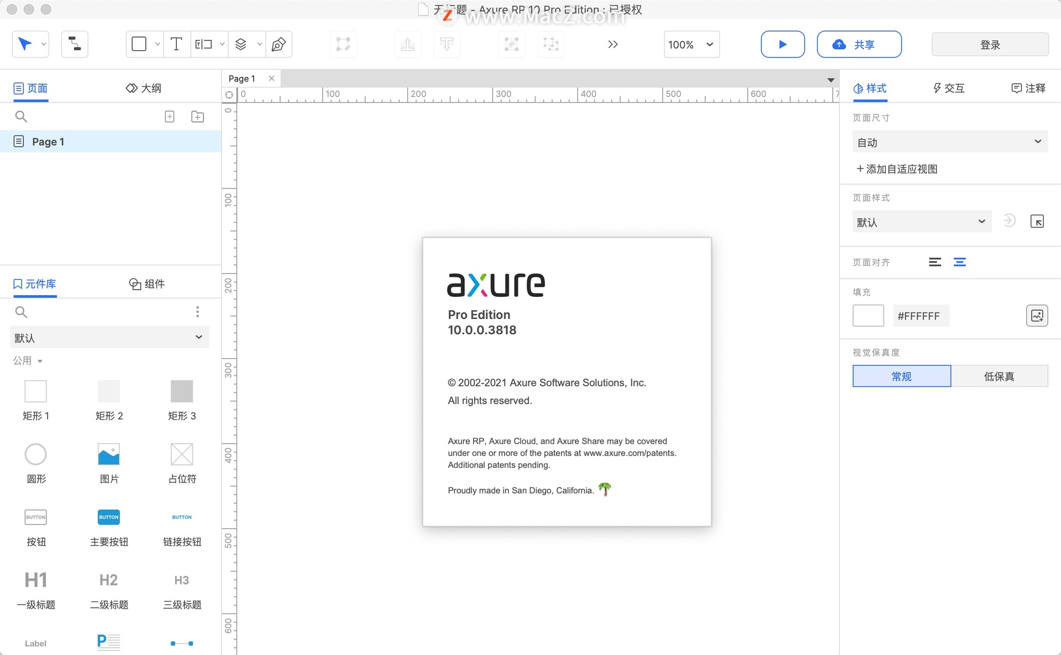
Task: Show more toolbar items chevron
Action: 613,44
